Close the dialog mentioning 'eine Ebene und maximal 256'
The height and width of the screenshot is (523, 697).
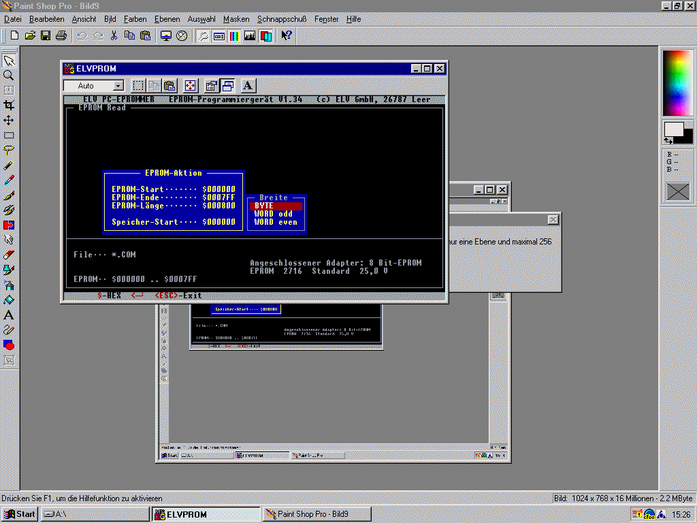pos(553,220)
